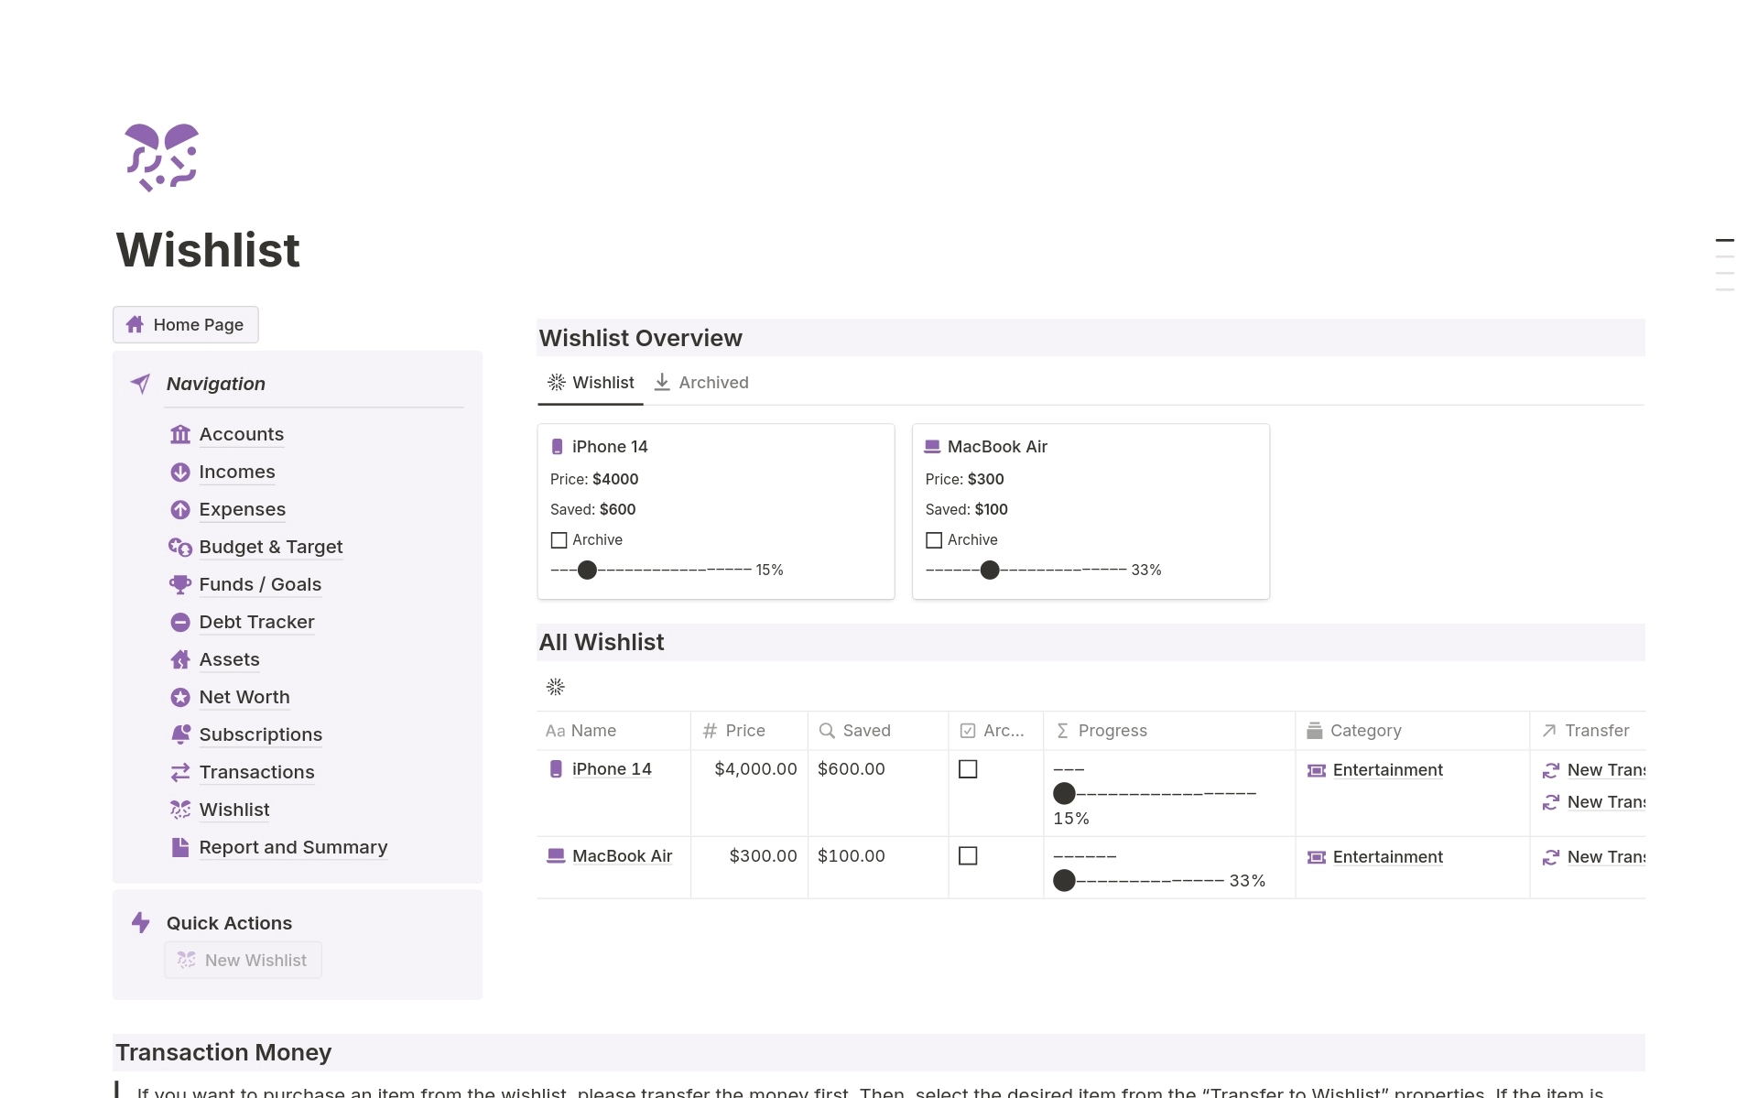Click the Navigation arrow icon
Image resolution: width=1758 pixels, height=1098 pixels.
pyautogui.click(x=140, y=384)
